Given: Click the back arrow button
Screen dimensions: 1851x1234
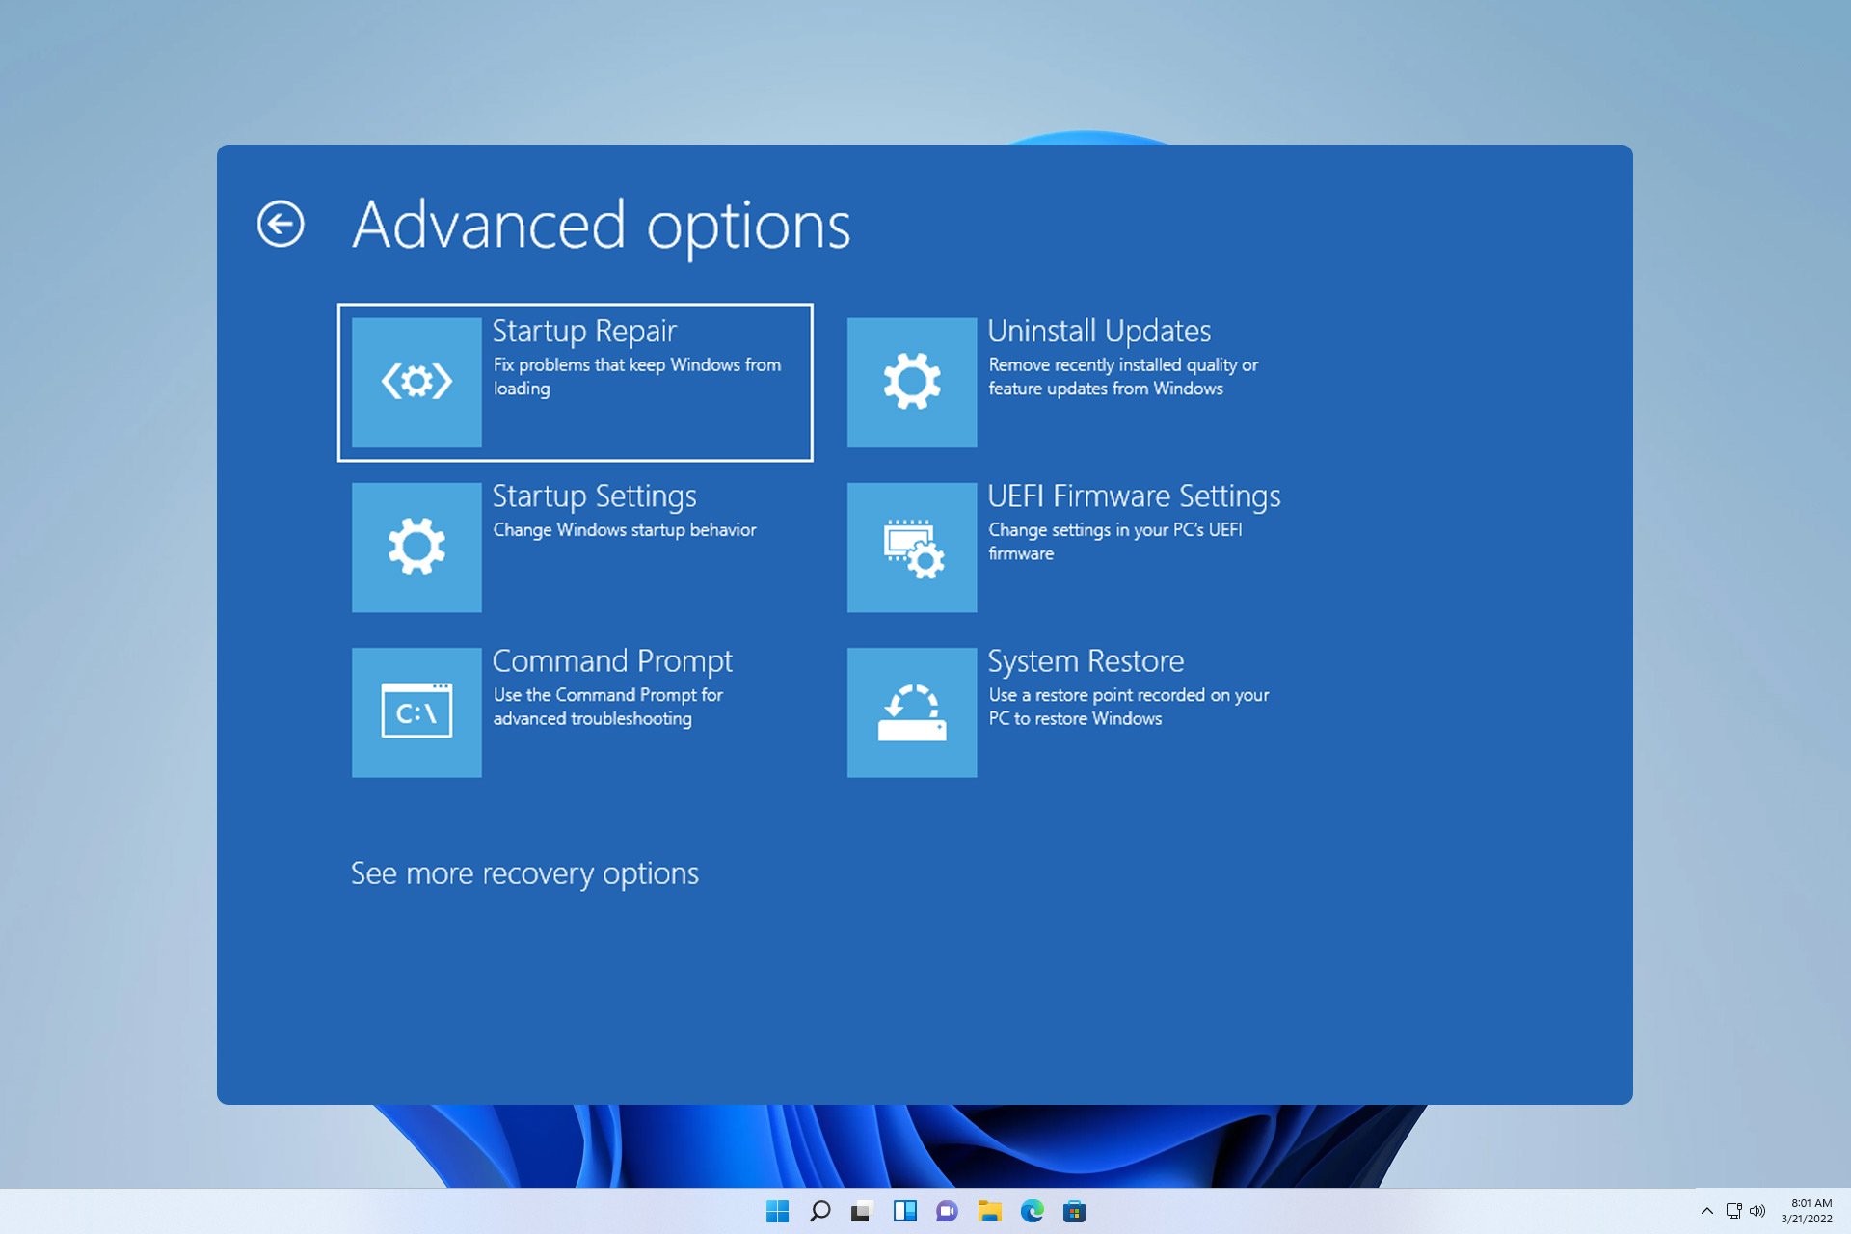Looking at the screenshot, I should point(280,223).
